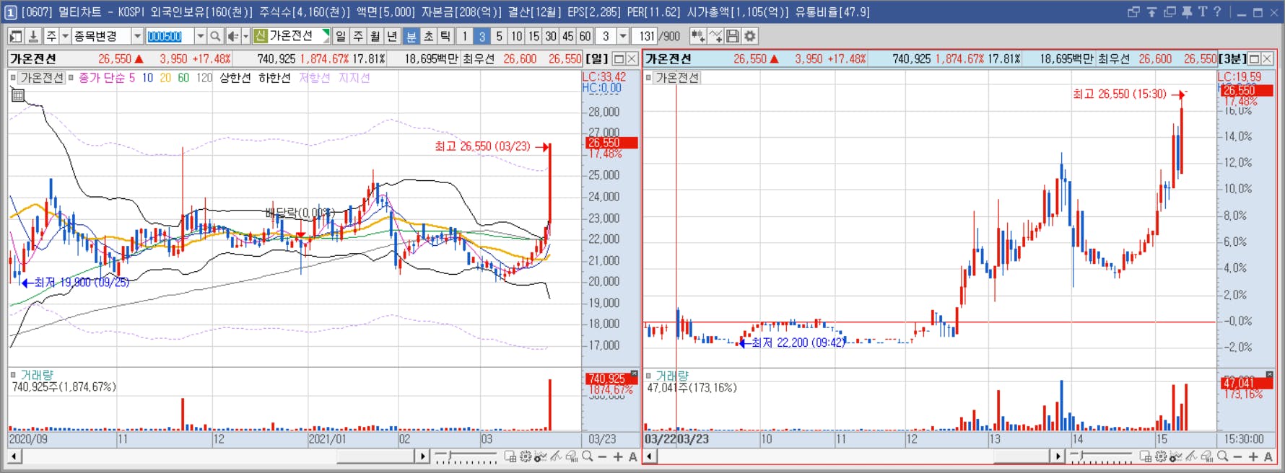Open the stock search magnifier icon

coord(215,36)
